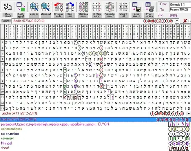Open the Modify matrix tool
Image resolution: width=191 pixels, height=151 pixels.
point(21,7)
